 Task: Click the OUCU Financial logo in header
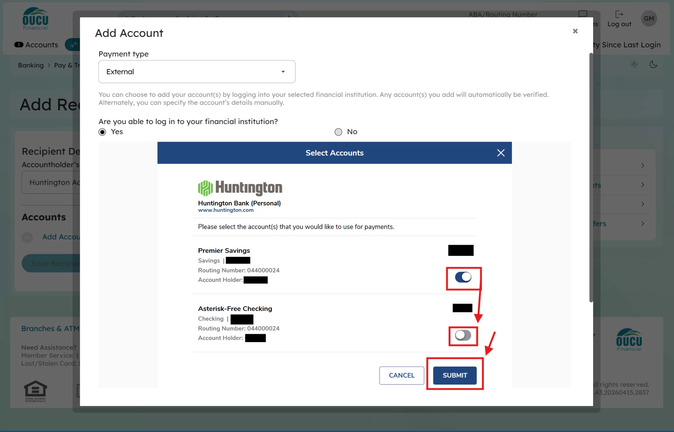[35, 18]
